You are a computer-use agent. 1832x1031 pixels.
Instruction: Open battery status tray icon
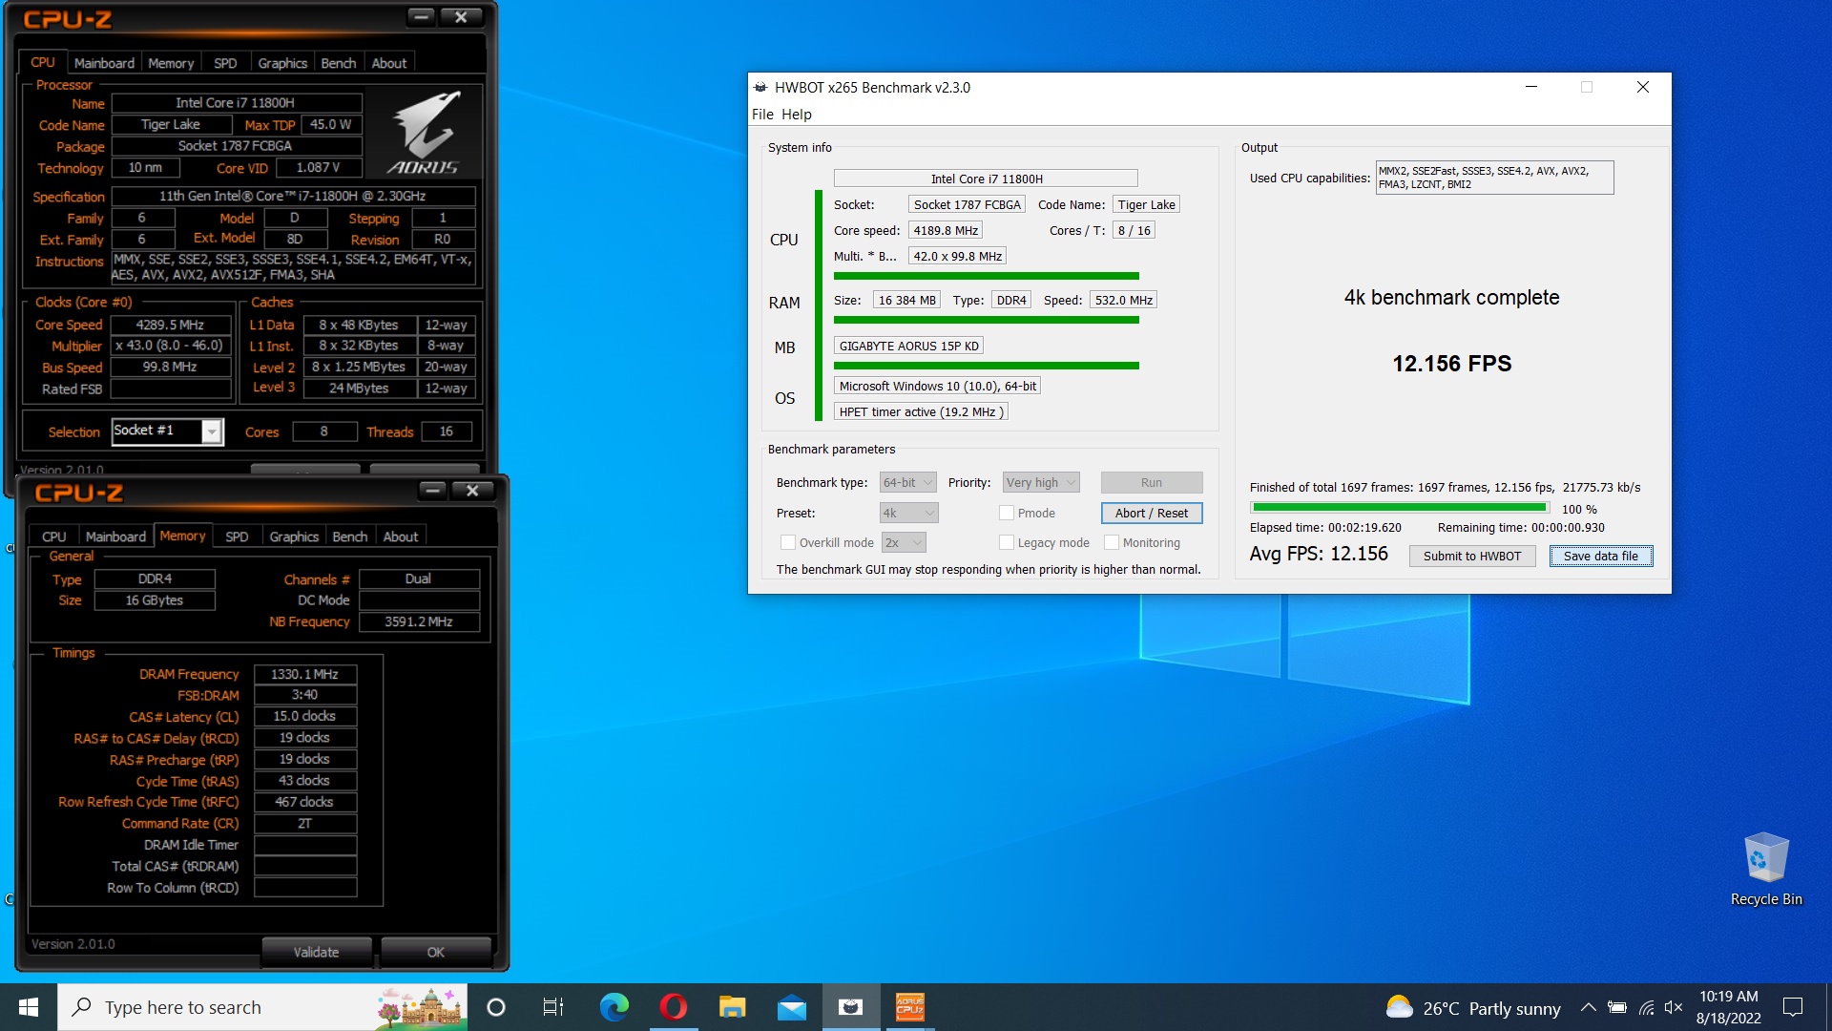tap(1617, 1007)
